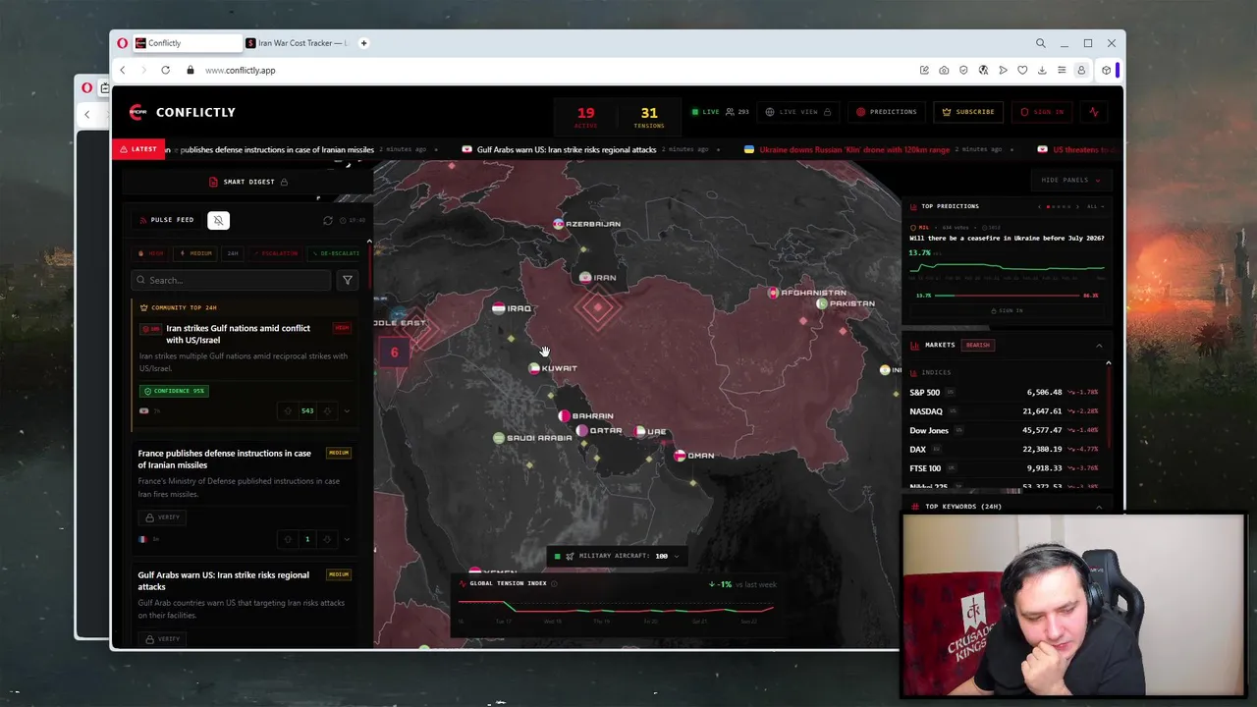Toggle the ESCALATION filter chip
Viewport: 1257px width, 707px height.
pos(276,253)
